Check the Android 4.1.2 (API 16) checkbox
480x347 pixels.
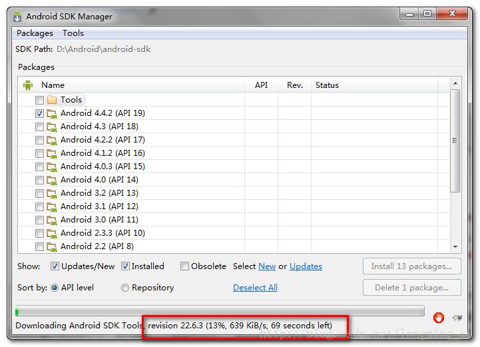[x=39, y=153]
